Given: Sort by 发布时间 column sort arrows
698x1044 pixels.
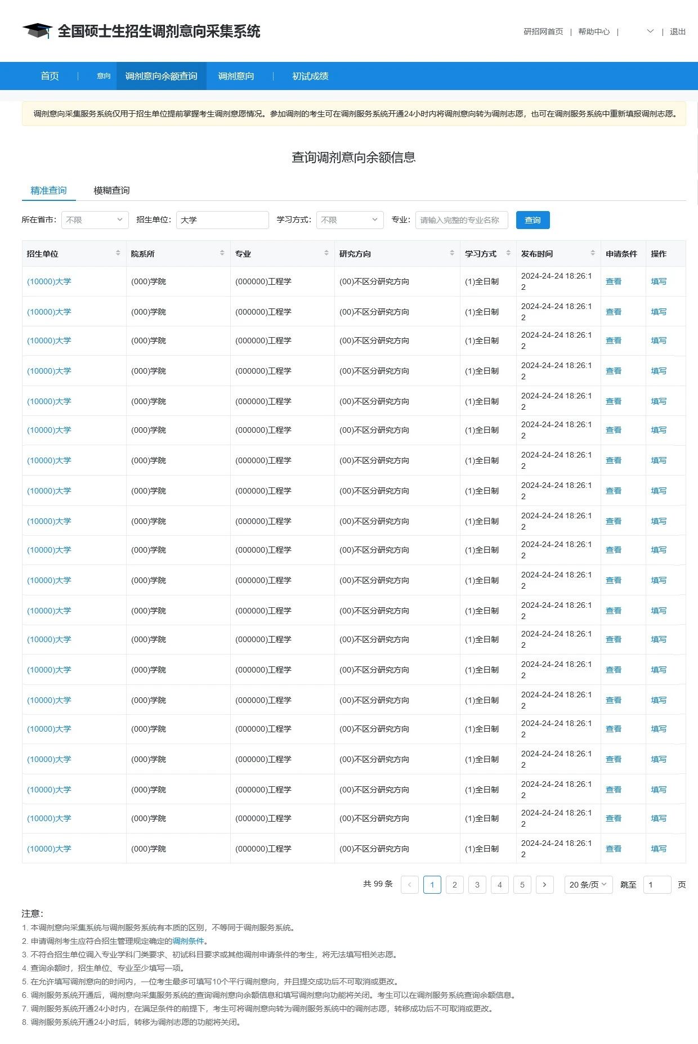Looking at the screenshot, I should coord(592,253).
